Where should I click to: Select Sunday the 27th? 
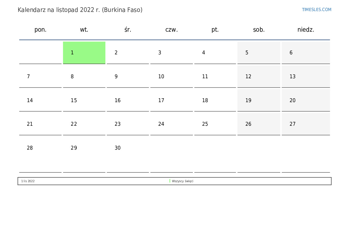(306, 124)
